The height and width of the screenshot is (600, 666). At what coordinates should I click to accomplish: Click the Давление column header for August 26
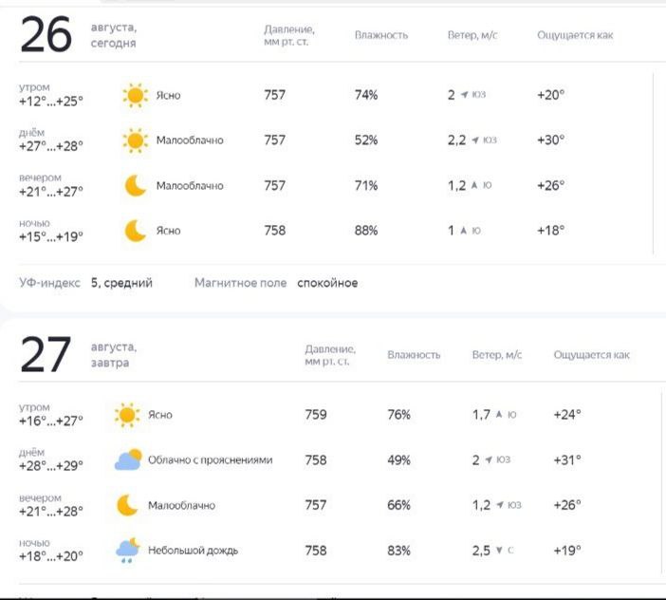(x=288, y=35)
